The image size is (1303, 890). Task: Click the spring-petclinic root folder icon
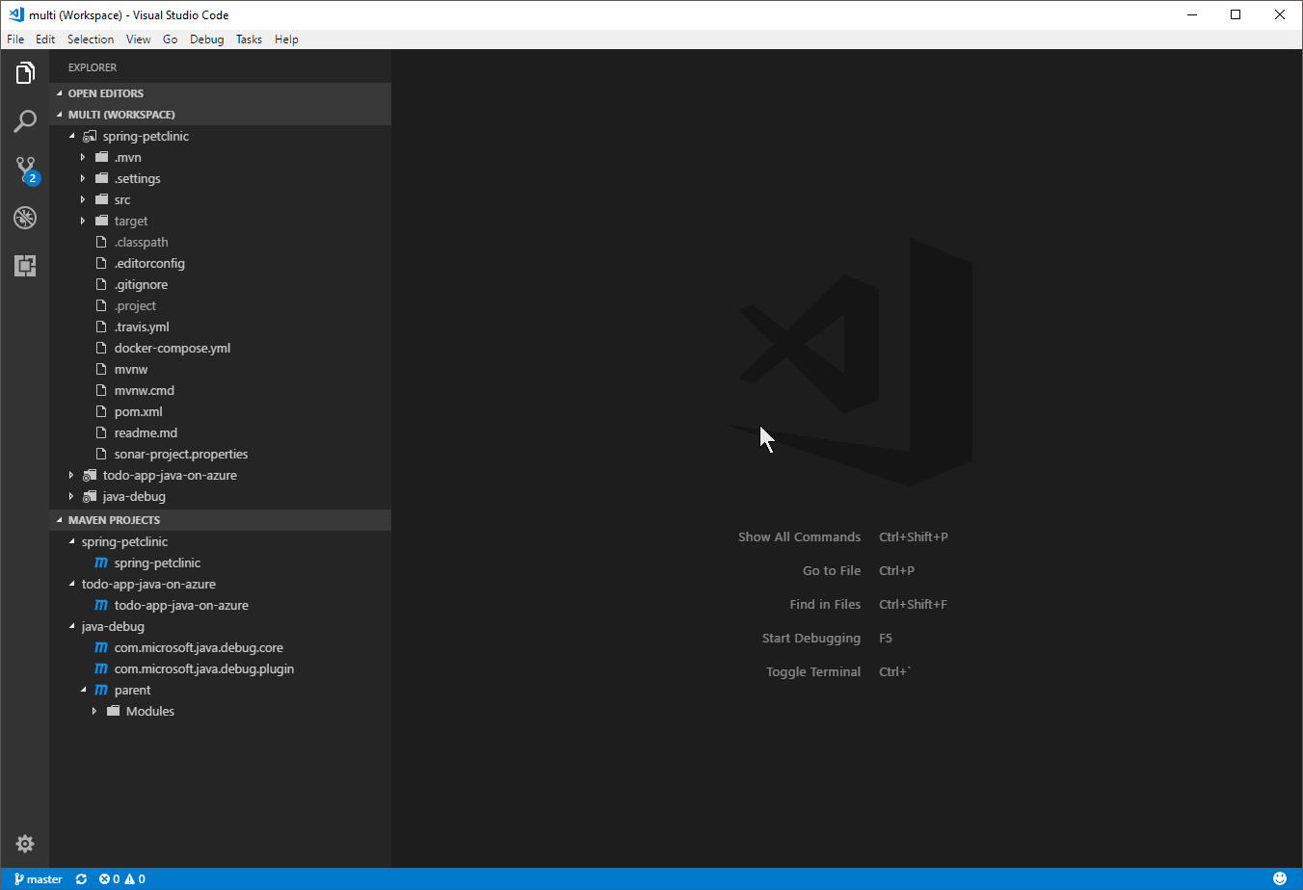90,136
